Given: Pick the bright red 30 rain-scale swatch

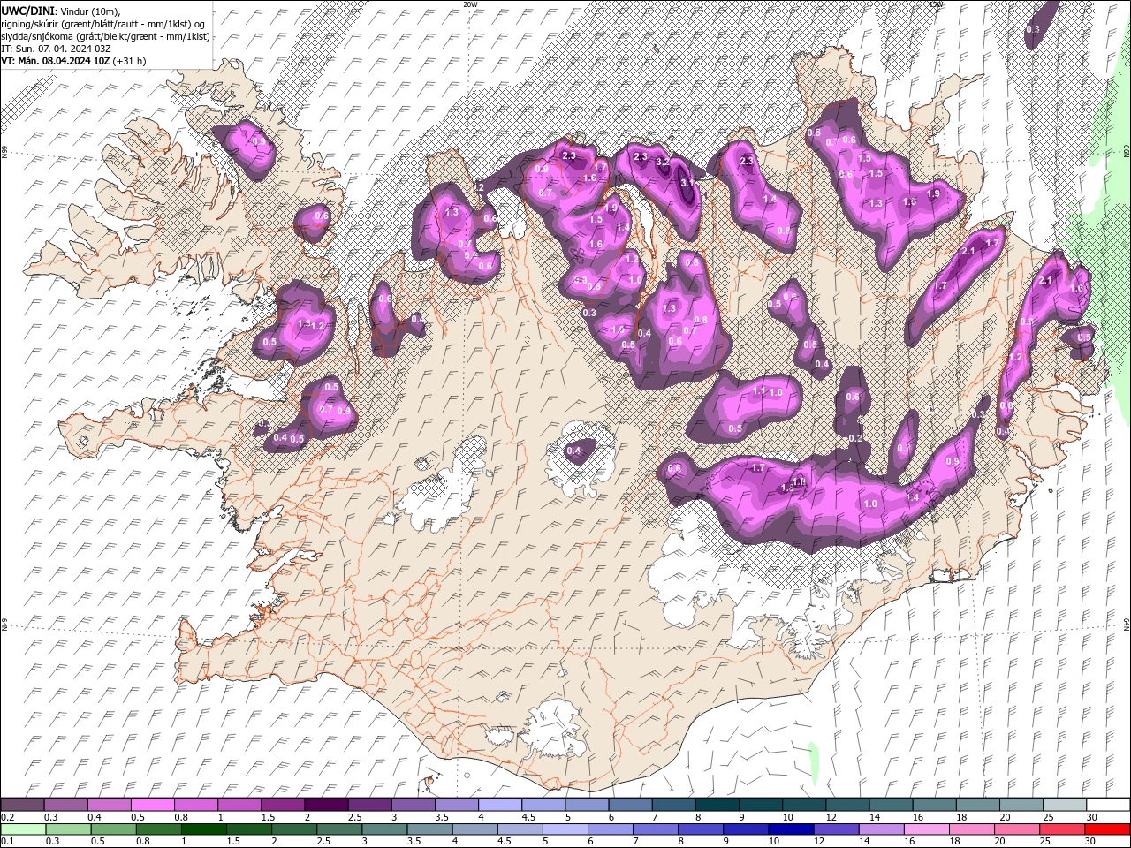Looking at the screenshot, I should [x=1108, y=829].
